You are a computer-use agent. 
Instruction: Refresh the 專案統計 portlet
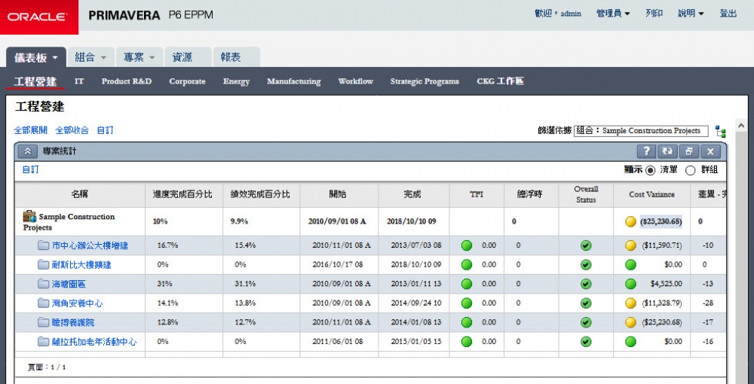[x=667, y=151]
